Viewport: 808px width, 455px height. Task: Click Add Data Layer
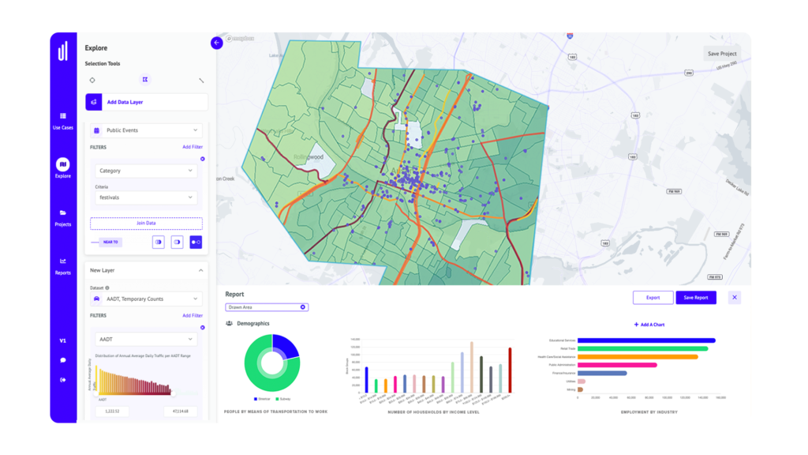pyautogui.click(x=145, y=102)
